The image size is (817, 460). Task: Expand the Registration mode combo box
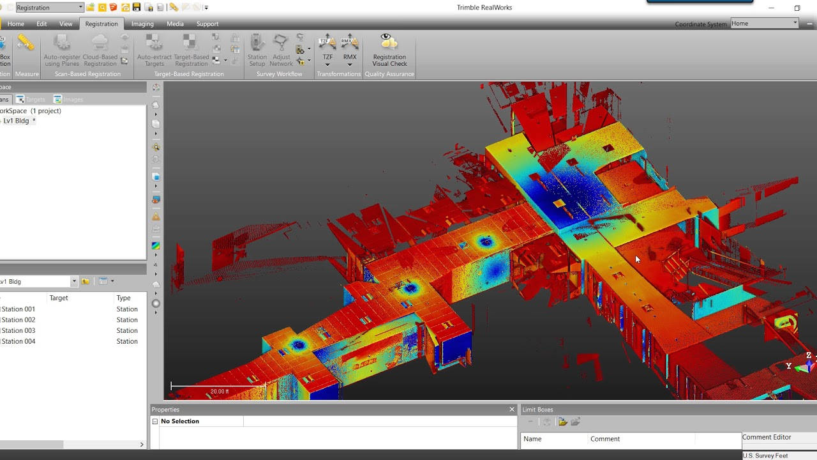tap(80, 8)
